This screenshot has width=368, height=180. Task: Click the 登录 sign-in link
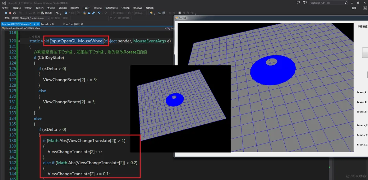(x=354, y=8)
